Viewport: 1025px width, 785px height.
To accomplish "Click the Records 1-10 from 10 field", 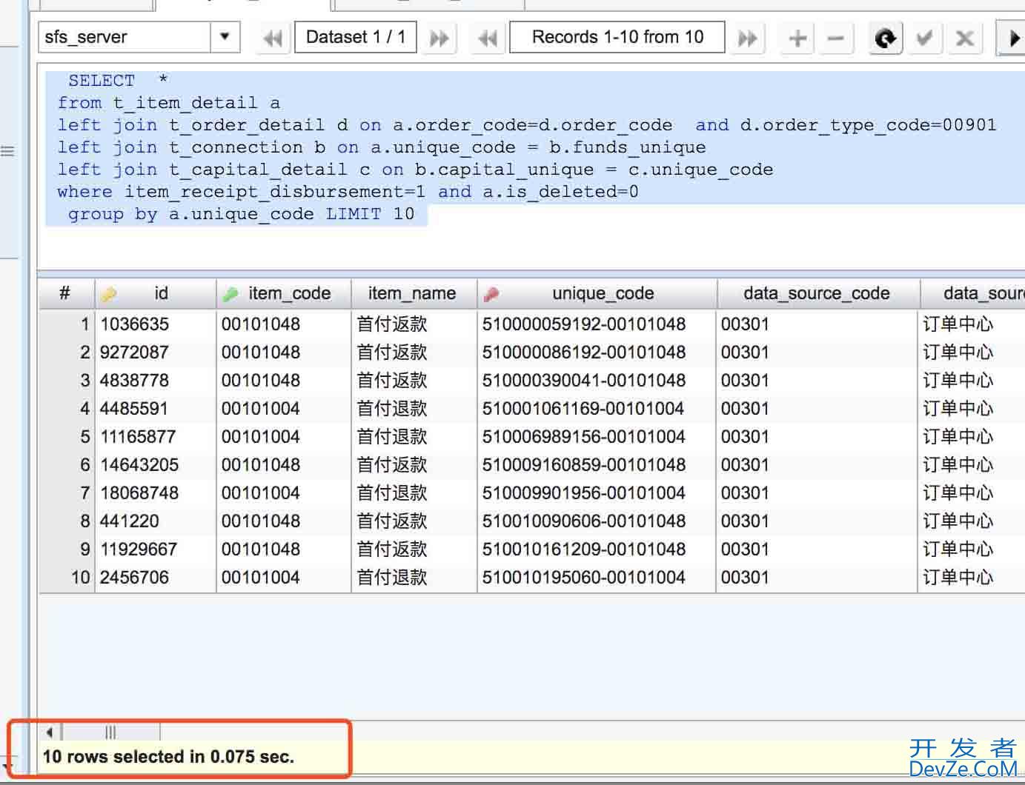I will 617,37.
